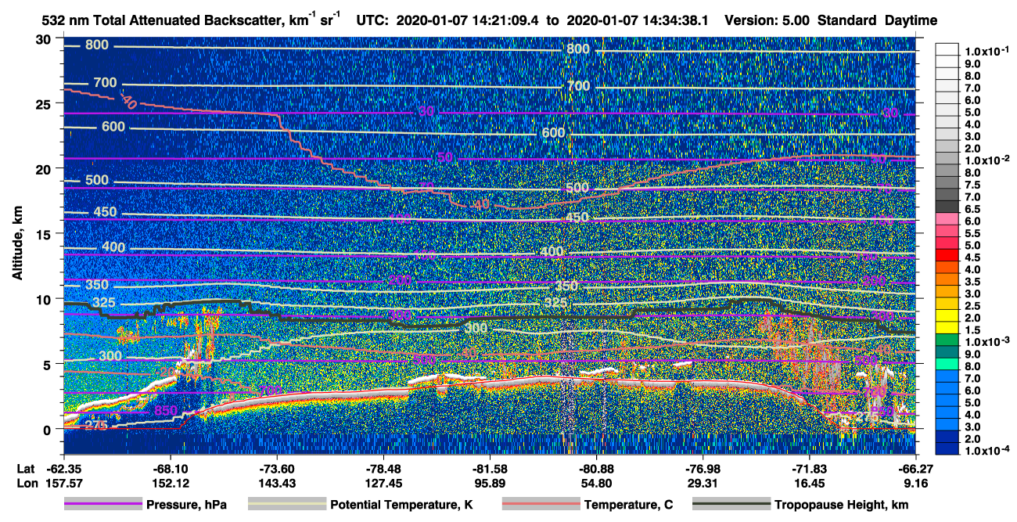Click latitude value '-62.35'

(x=64, y=470)
